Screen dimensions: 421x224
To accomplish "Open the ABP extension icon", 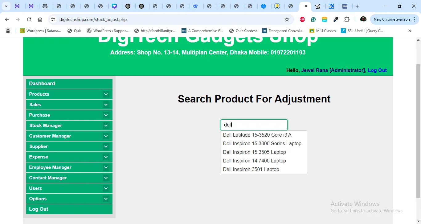I will (302, 19).
